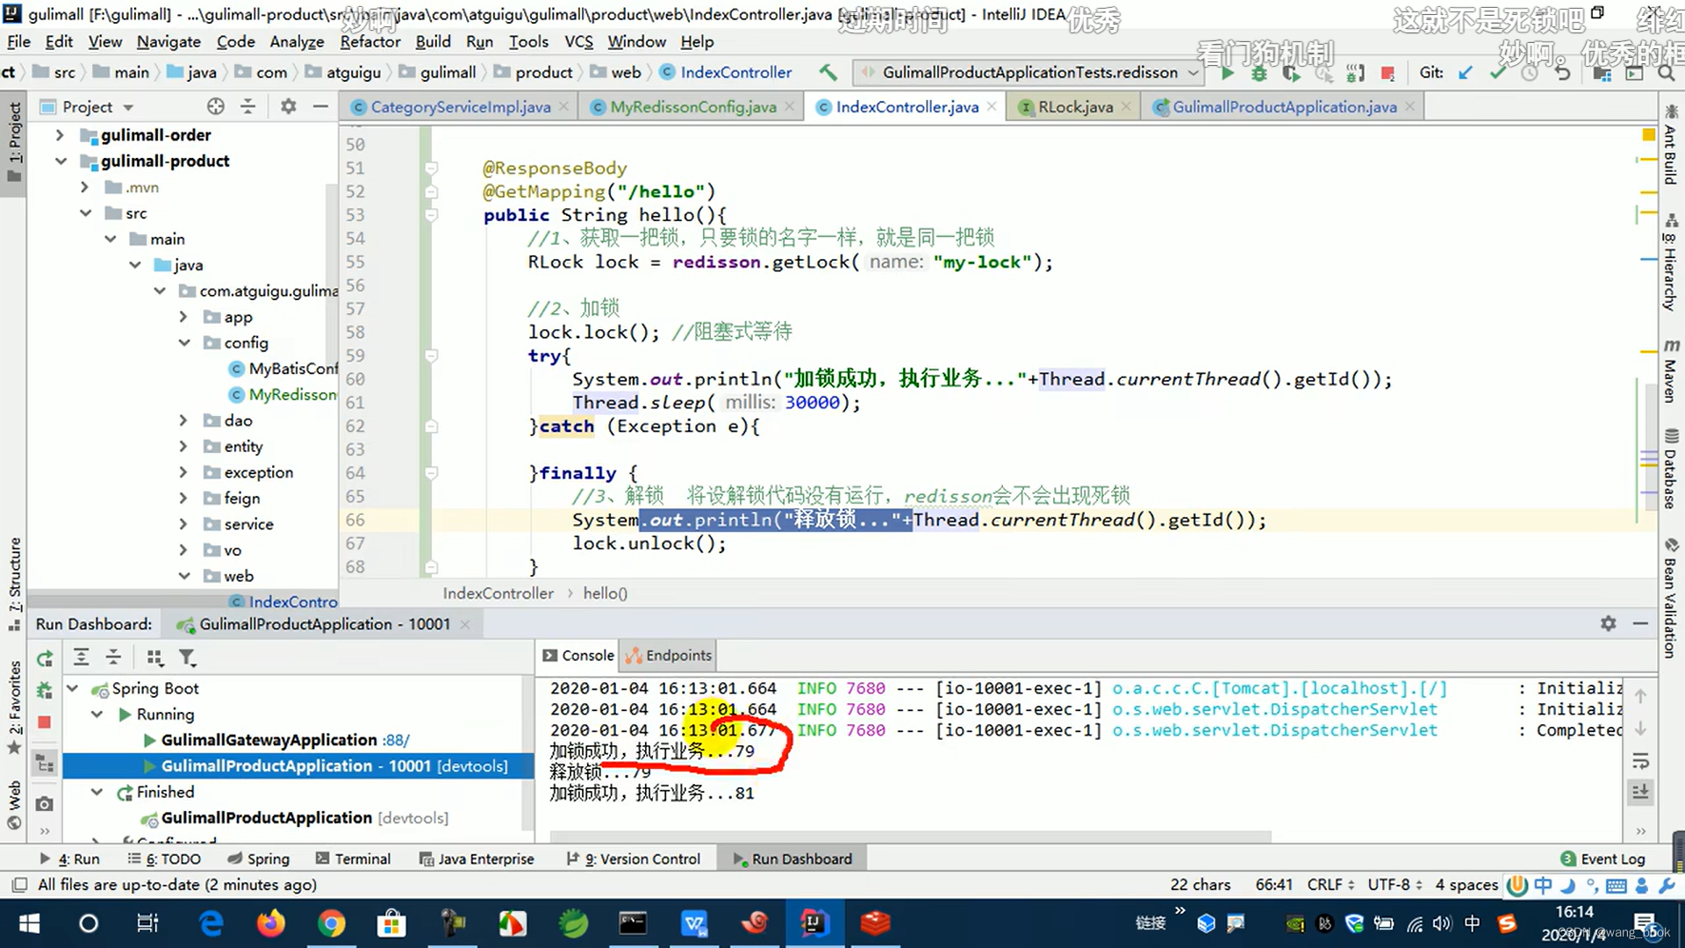1685x948 pixels.
Task: Open the VCS menu
Action: pos(578,41)
